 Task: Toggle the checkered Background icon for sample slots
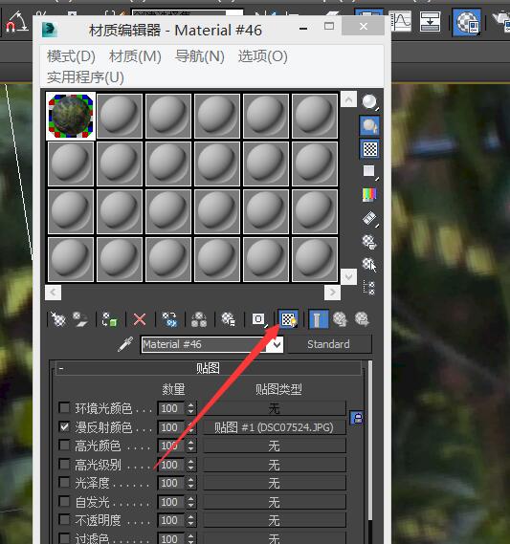369,149
